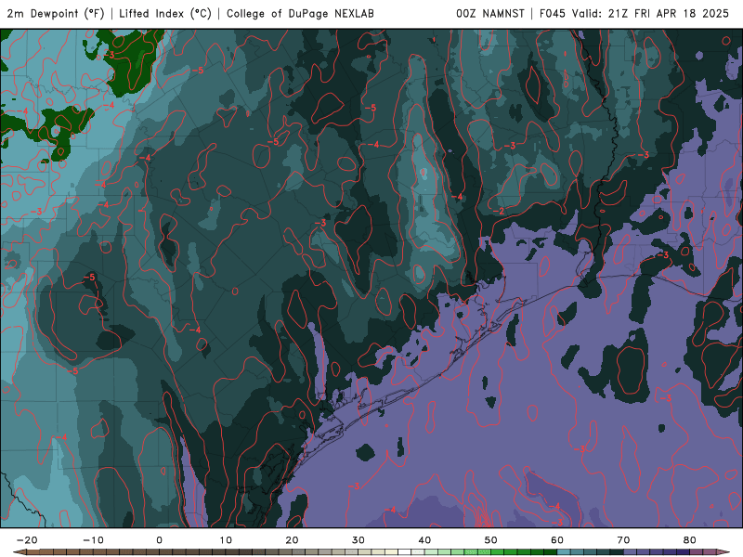
Task: Click the "Lifted Index (°C)" header label
Action: coord(165,13)
